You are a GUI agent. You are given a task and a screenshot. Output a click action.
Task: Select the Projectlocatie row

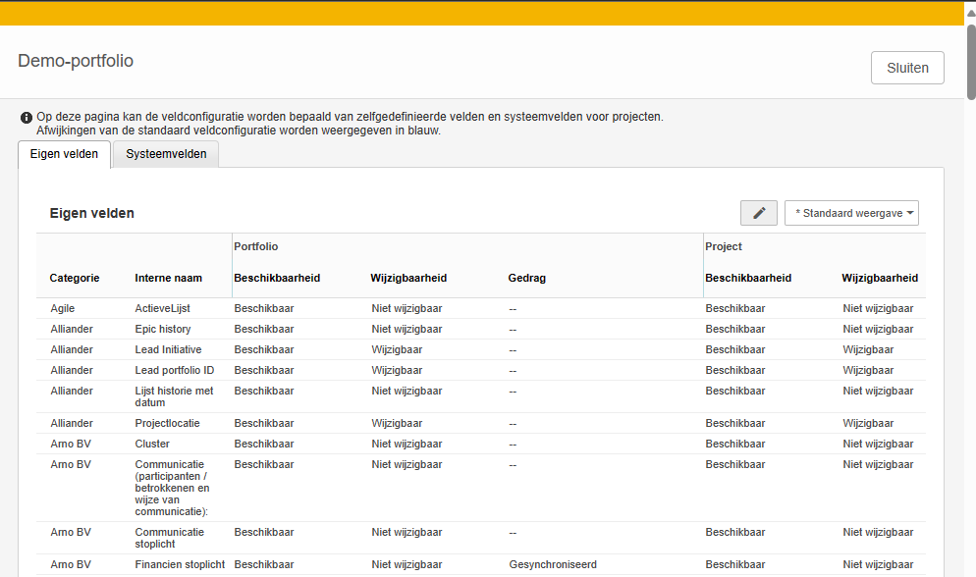[x=167, y=423]
